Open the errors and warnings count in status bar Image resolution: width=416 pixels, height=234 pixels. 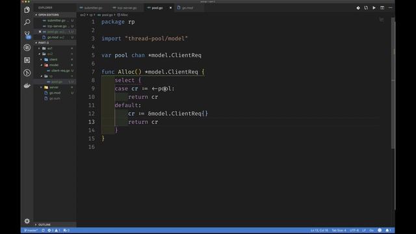(54, 230)
